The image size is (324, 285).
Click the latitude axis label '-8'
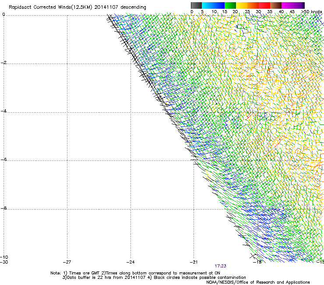click(4, 208)
